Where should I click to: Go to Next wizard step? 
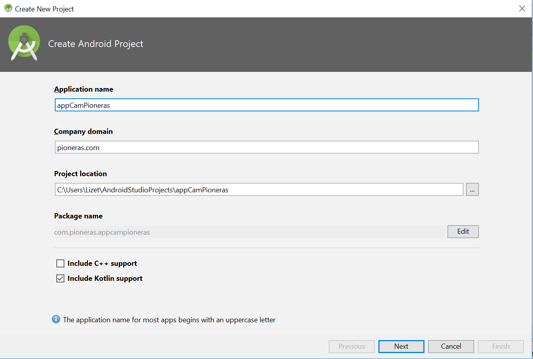point(401,346)
